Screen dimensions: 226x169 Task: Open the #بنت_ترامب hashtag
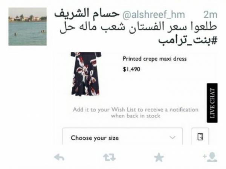[x=188, y=40]
